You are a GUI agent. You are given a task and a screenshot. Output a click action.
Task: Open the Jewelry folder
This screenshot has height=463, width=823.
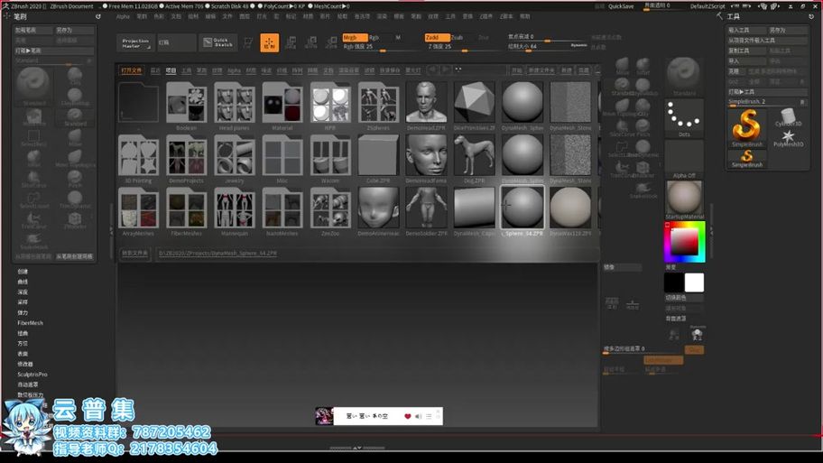pos(234,159)
